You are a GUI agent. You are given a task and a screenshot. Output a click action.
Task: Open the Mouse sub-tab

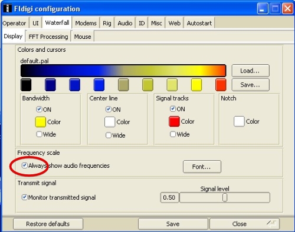click(x=83, y=37)
